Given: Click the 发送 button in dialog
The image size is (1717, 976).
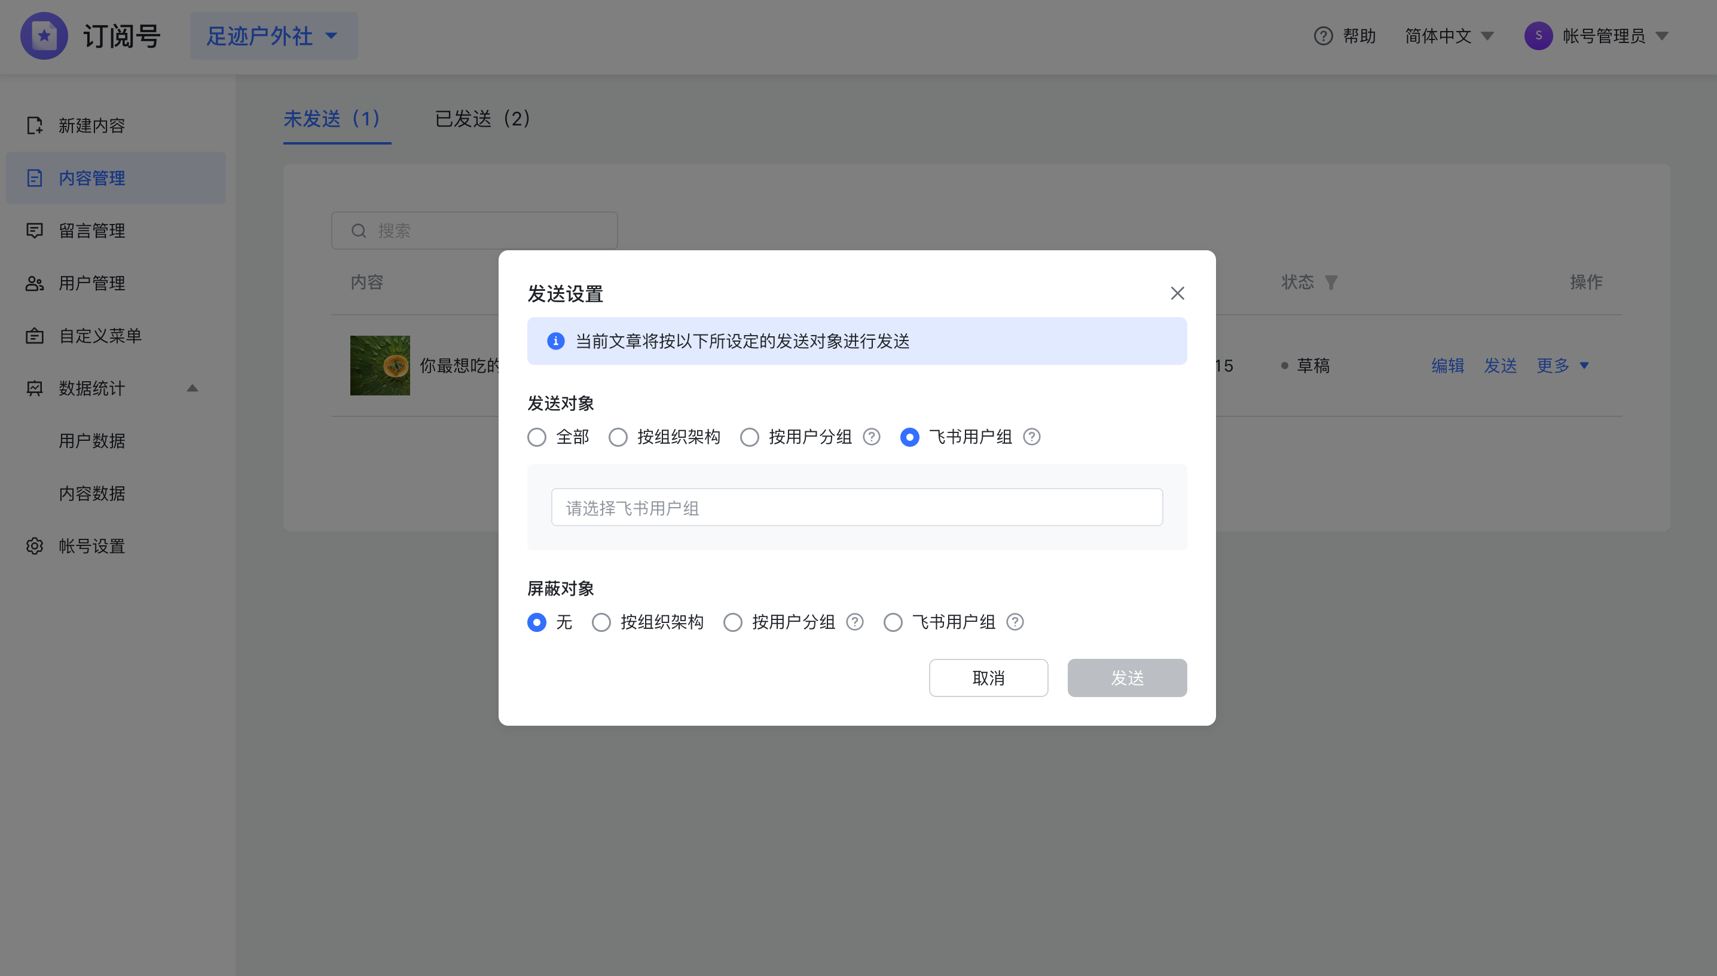Looking at the screenshot, I should pos(1127,678).
